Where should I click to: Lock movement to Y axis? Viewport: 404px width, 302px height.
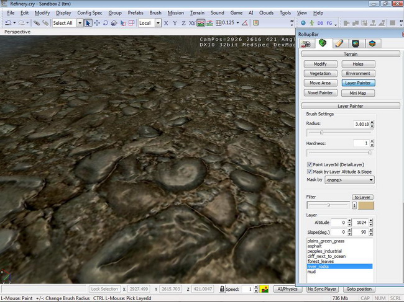[175, 23]
